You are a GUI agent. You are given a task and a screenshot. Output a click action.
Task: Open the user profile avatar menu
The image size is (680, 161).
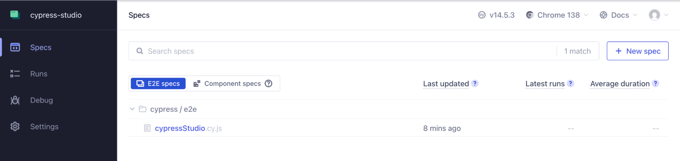[x=658, y=15]
